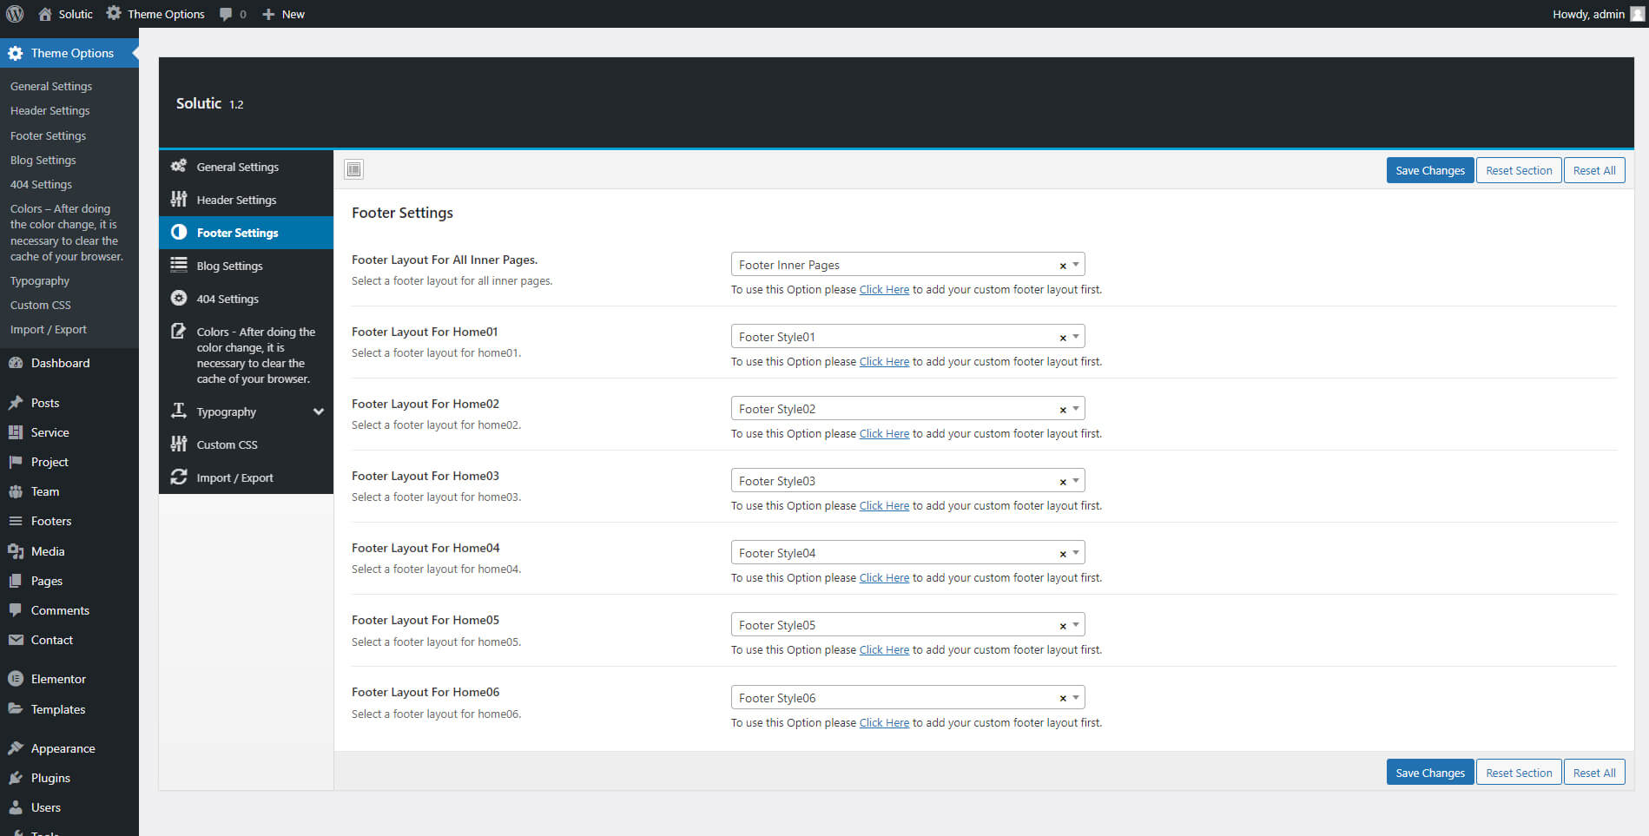This screenshot has width=1649, height=836.
Task: Open the Appearance menu in sidebar
Action: point(63,748)
